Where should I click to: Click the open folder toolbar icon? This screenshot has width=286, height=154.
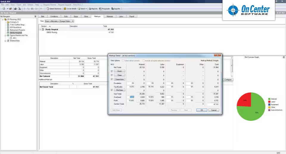pos(10,9)
